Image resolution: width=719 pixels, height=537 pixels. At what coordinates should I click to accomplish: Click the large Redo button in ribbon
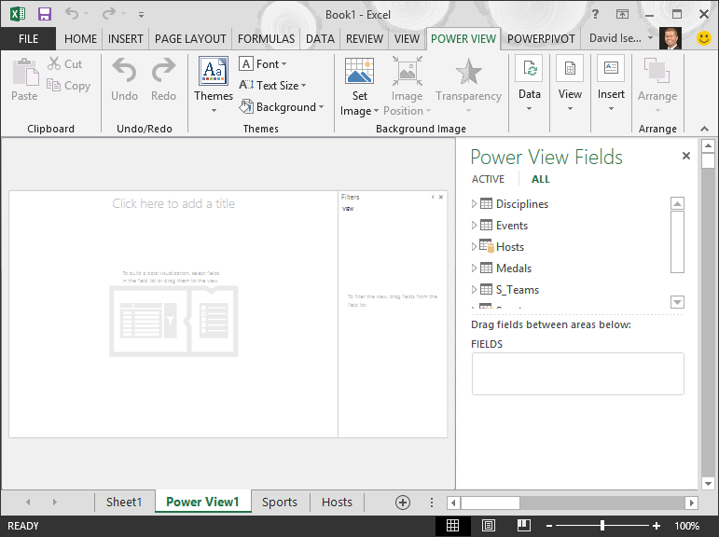coord(164,79)
